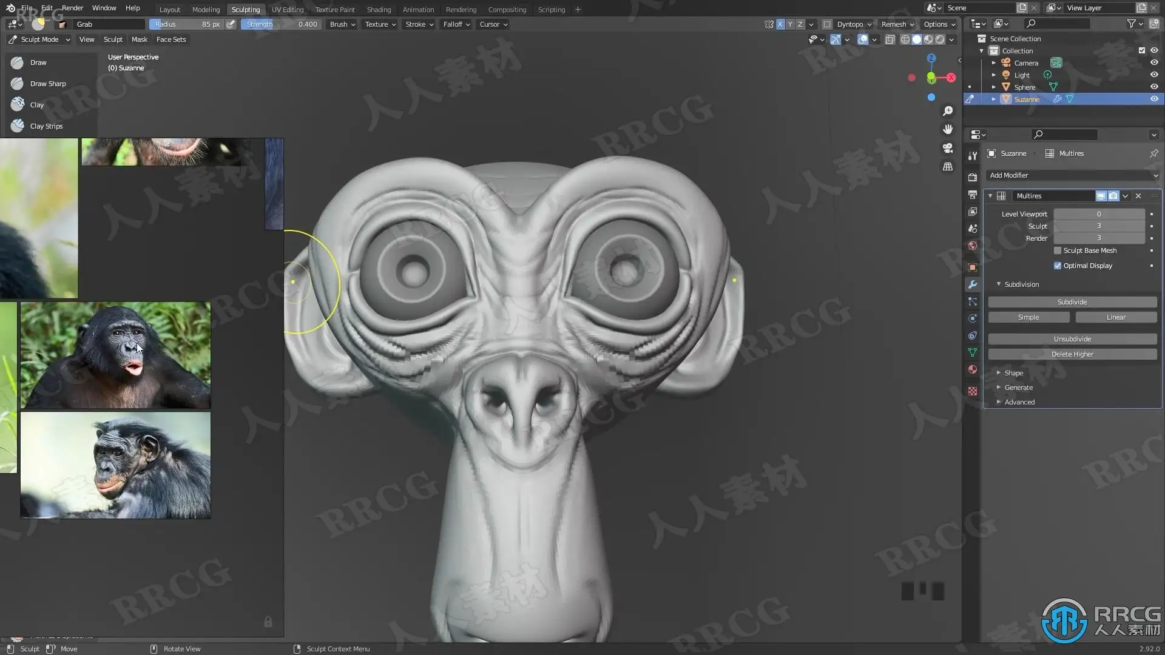Open the Material properties tab icon
The width and height of the screenshot is (1165, 655).
point(973,369)
